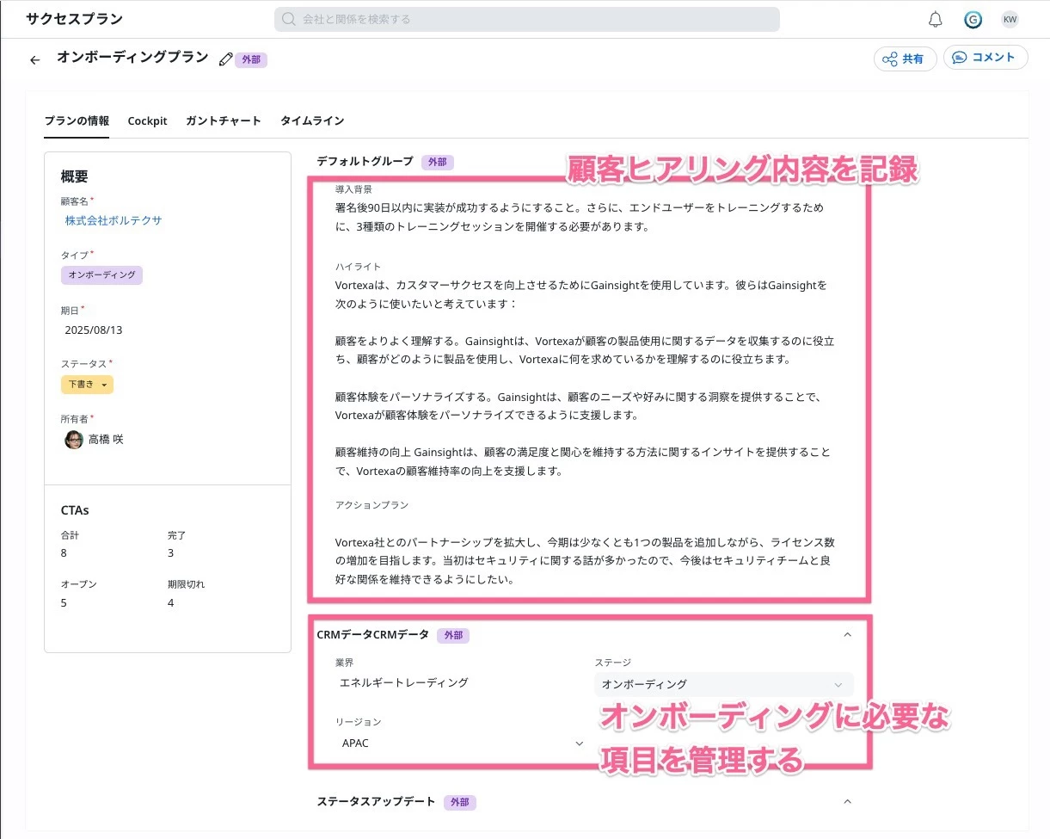Open the タイムライン tab
The width and height of the screenshot is (1050, 839).
coord(312,120)
